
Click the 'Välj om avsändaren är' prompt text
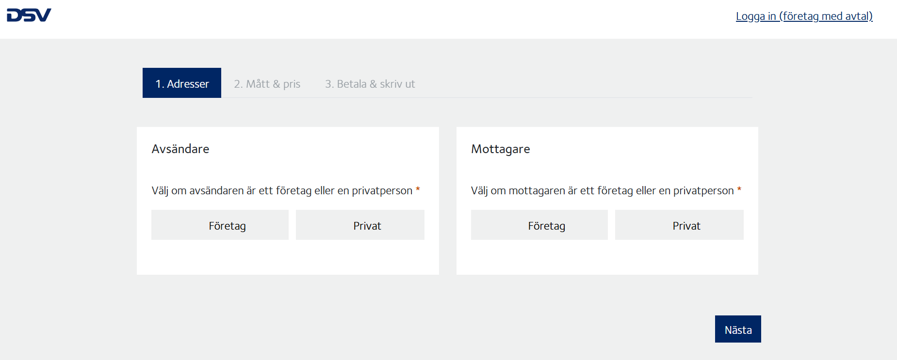(281, 190)
